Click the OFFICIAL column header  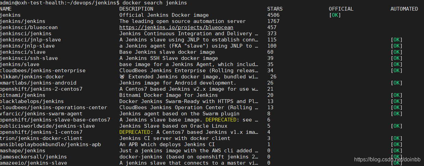341,9
